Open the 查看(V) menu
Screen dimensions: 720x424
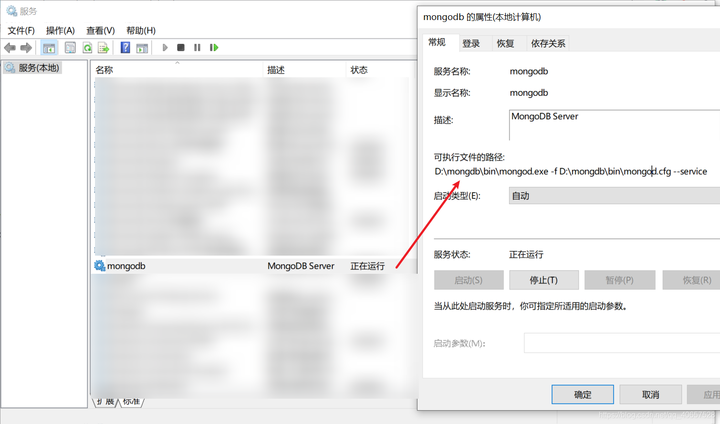pos(100,31)
